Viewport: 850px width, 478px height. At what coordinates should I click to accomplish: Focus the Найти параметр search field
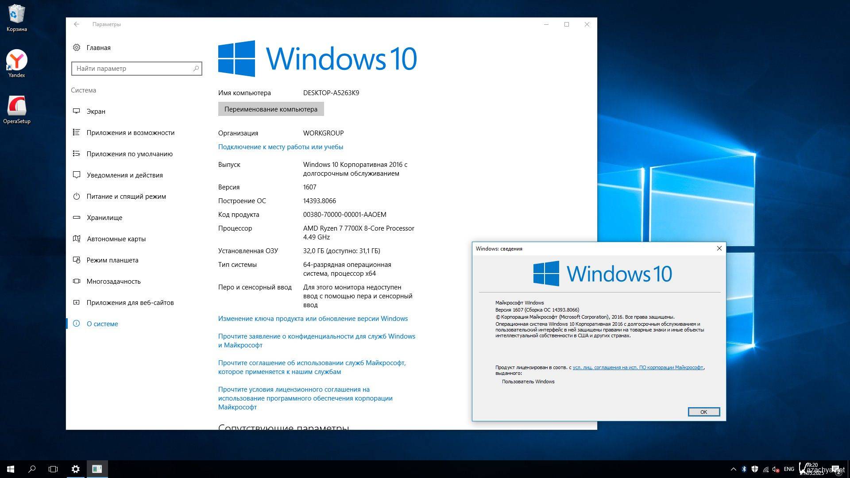[x=133, y=69]
